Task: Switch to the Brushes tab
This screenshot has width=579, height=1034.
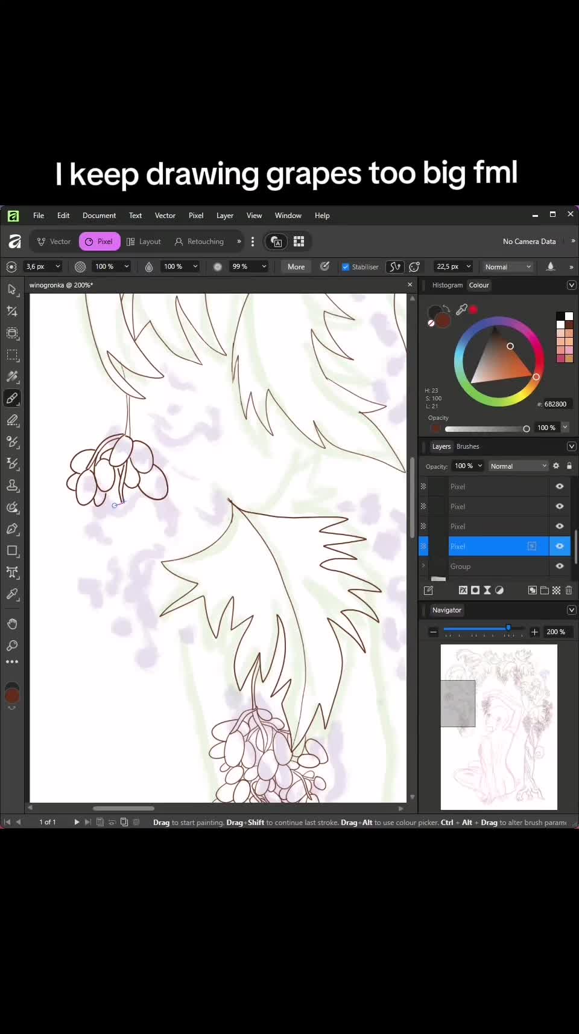Action: [x=468, y=446]
